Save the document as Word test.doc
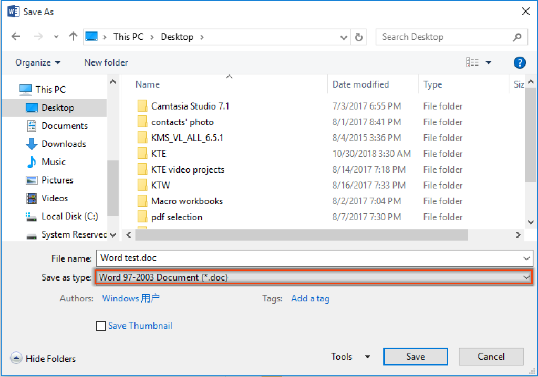Viewport: 538px width, 377px height. tap(415, 356)
